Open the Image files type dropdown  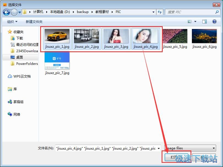click(x=190, y=148)
